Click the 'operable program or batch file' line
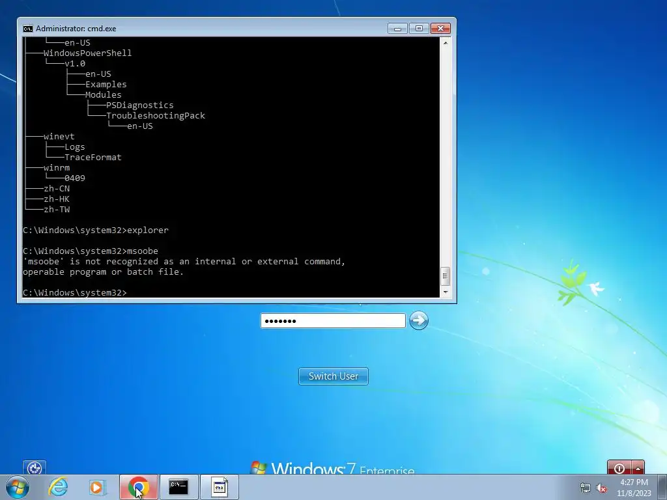 [104, 271]
